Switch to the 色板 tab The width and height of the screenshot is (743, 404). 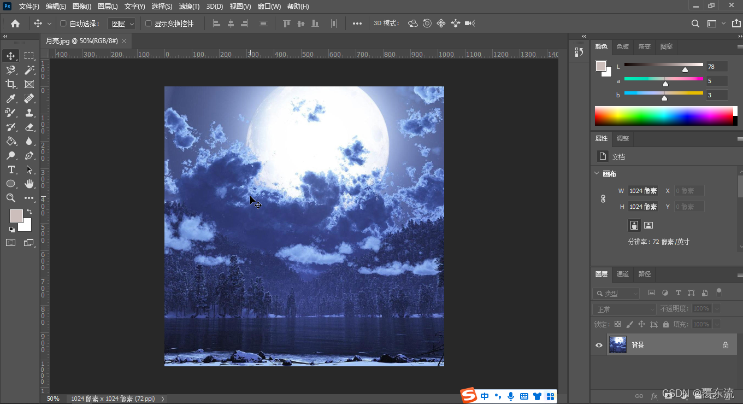click(623, 46)
